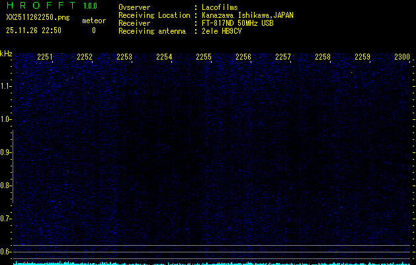
Task: Click the kHz axis unit label
Action: [6, 54]
